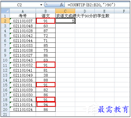Viewport: 131px width, 118px height.
Task: Open the Name Box dropdown arrow
Action: [x=41, y=5]
